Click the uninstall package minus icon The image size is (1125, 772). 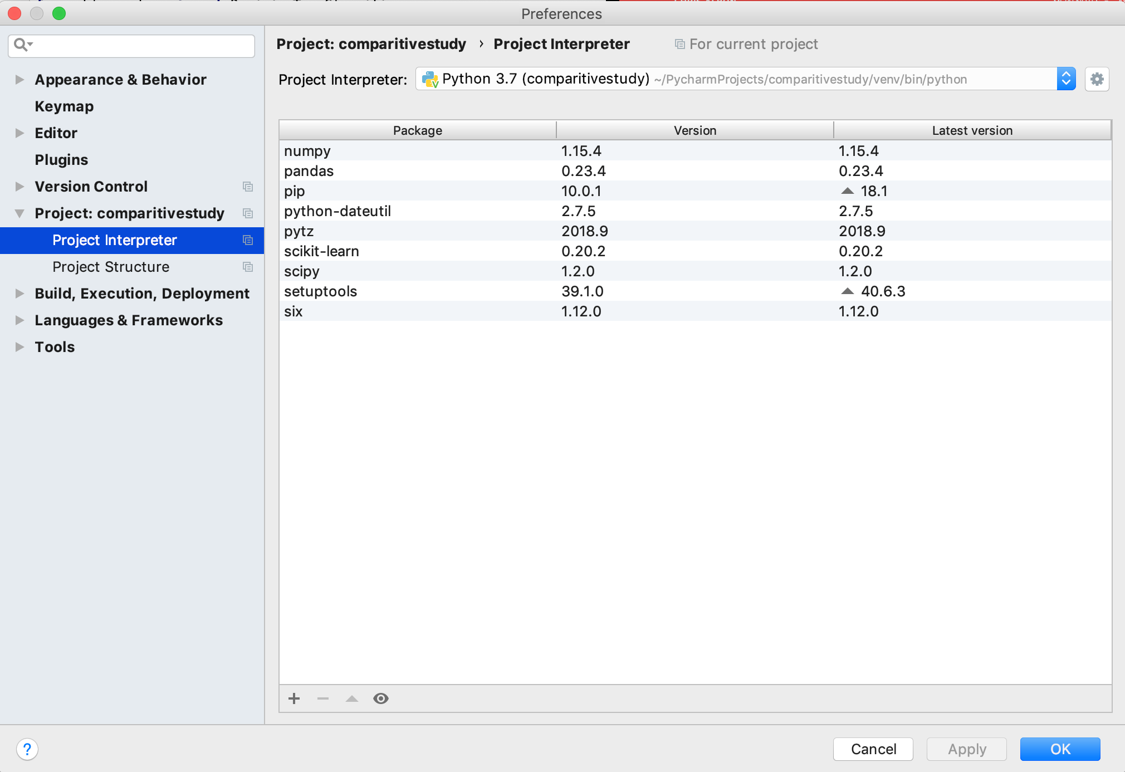(323, 698)
